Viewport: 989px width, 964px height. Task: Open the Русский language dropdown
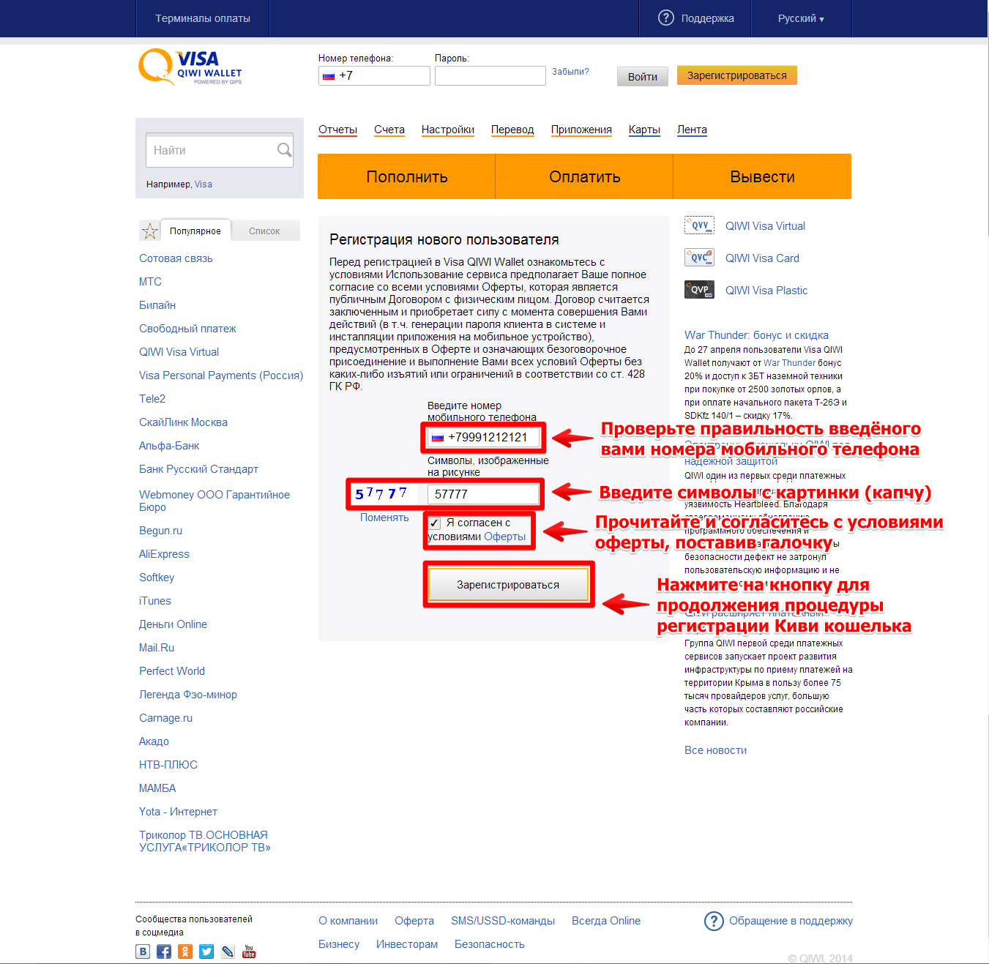tap(801, 18)
